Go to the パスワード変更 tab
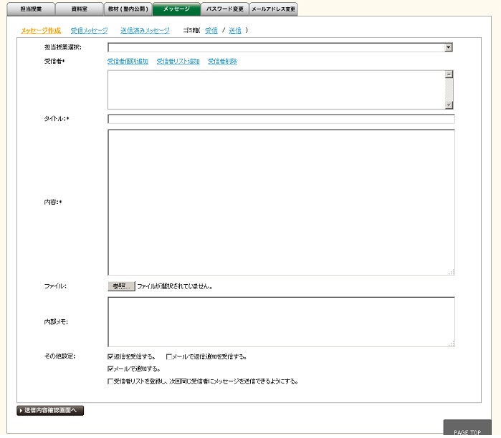This screenshot has height=438, width=501. click(224, 9)
